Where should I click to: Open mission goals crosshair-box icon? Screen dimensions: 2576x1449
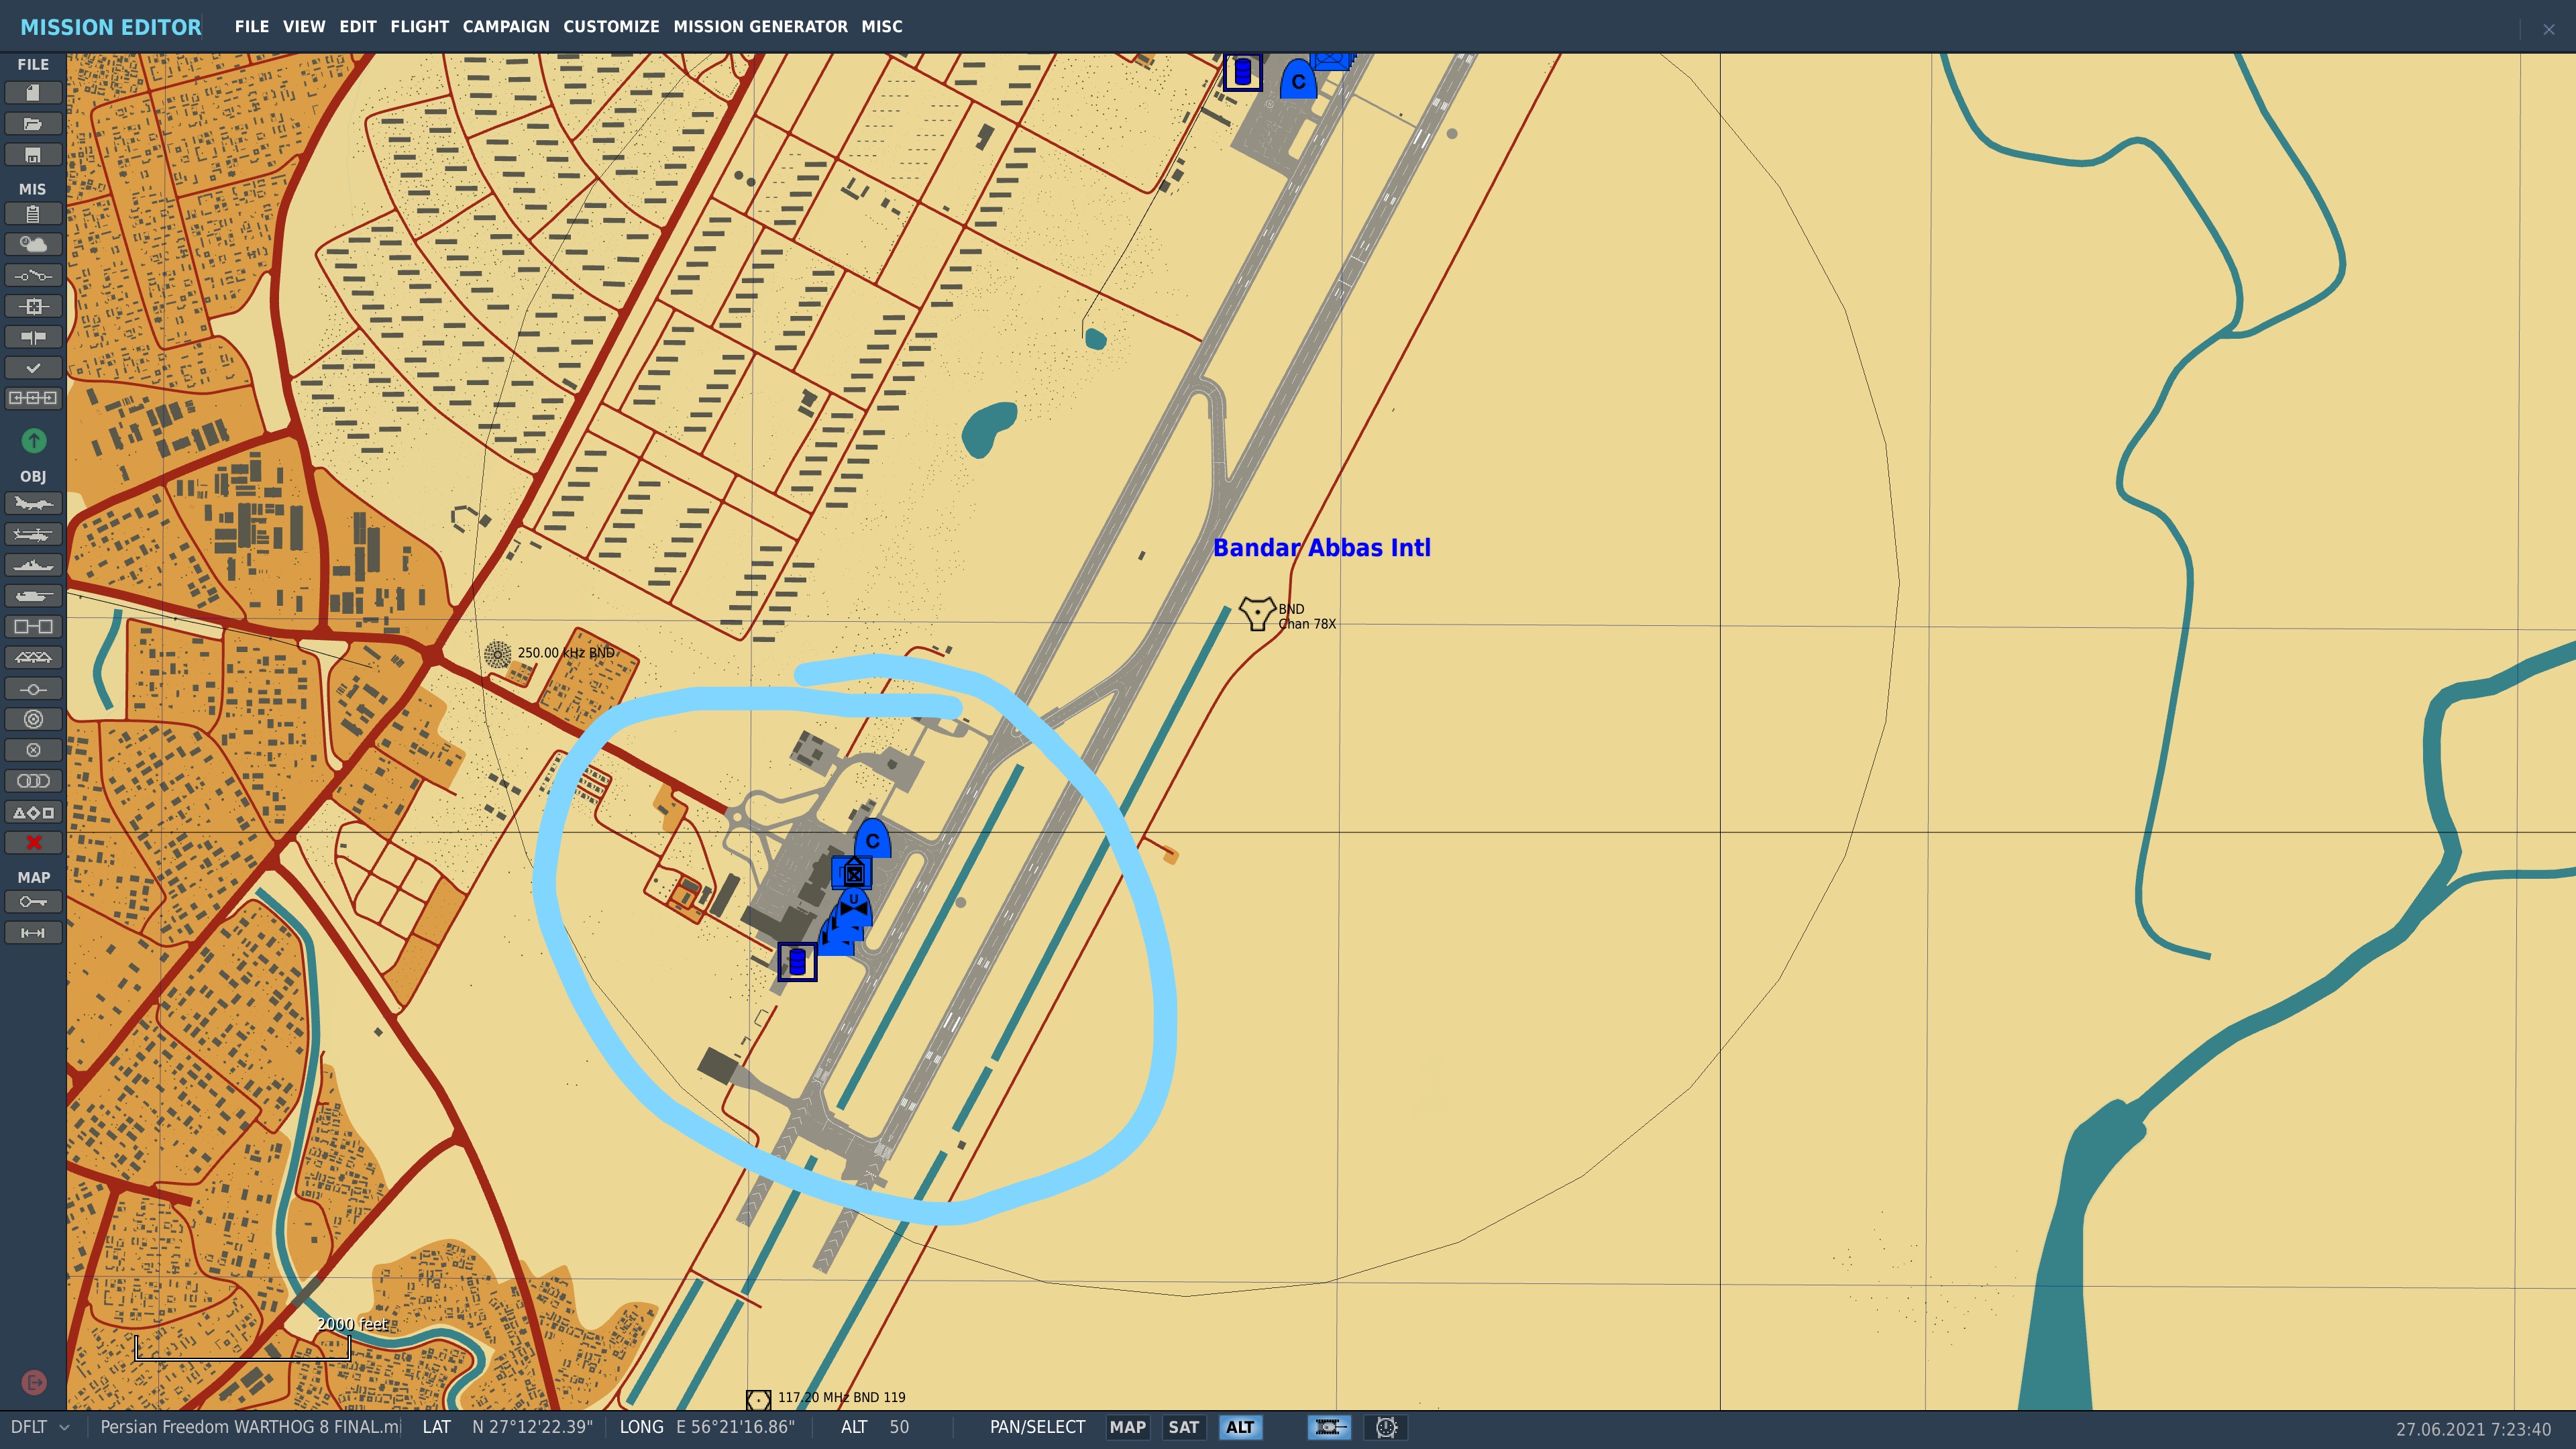[33, 306]
